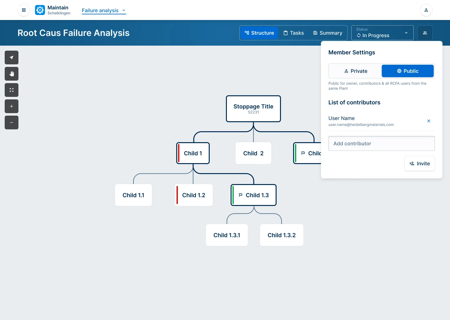Select the Child 1.2 node

tap(194, 195)
